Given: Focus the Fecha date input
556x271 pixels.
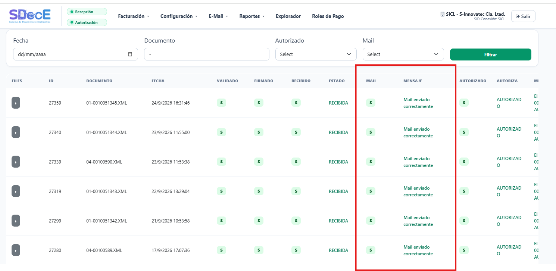Looking at the screenshot, I should click(75, 54).
